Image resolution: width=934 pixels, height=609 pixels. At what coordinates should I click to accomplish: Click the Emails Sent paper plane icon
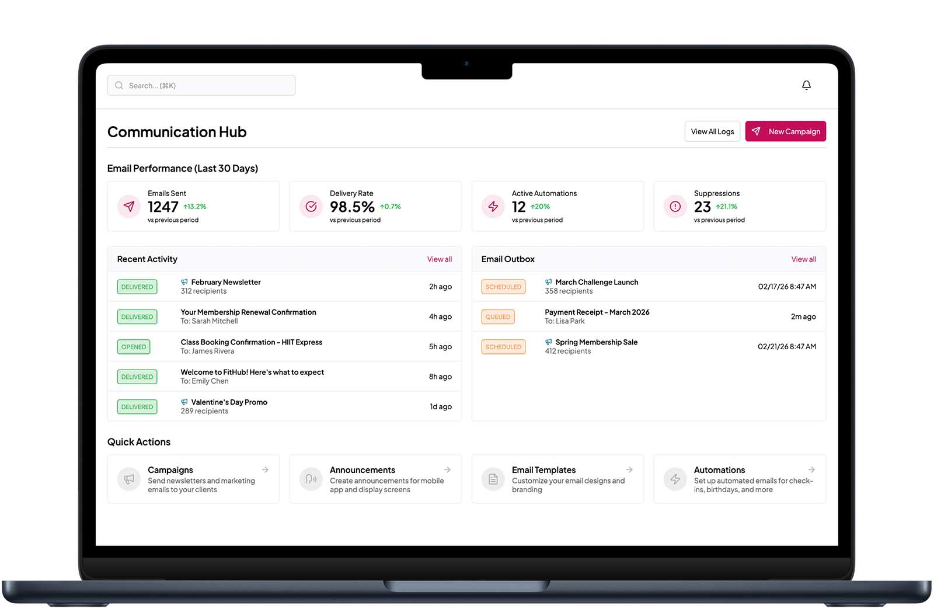click(128, 206)
